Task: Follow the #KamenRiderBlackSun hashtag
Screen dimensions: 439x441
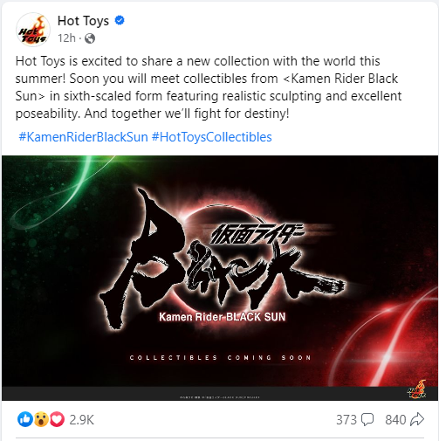Action: (x=83, y=137)
